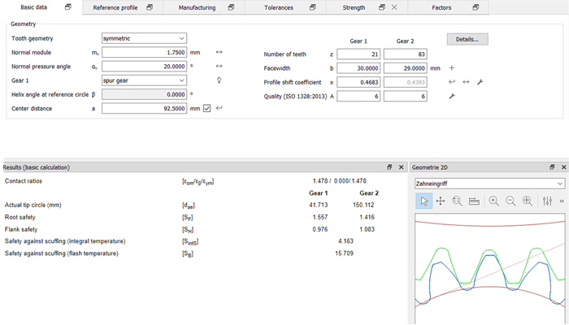The width and height of the screenshot is (569, 325).
Task: Click the lightbulb info icon beside Gear 1
Action: (219, 80)
